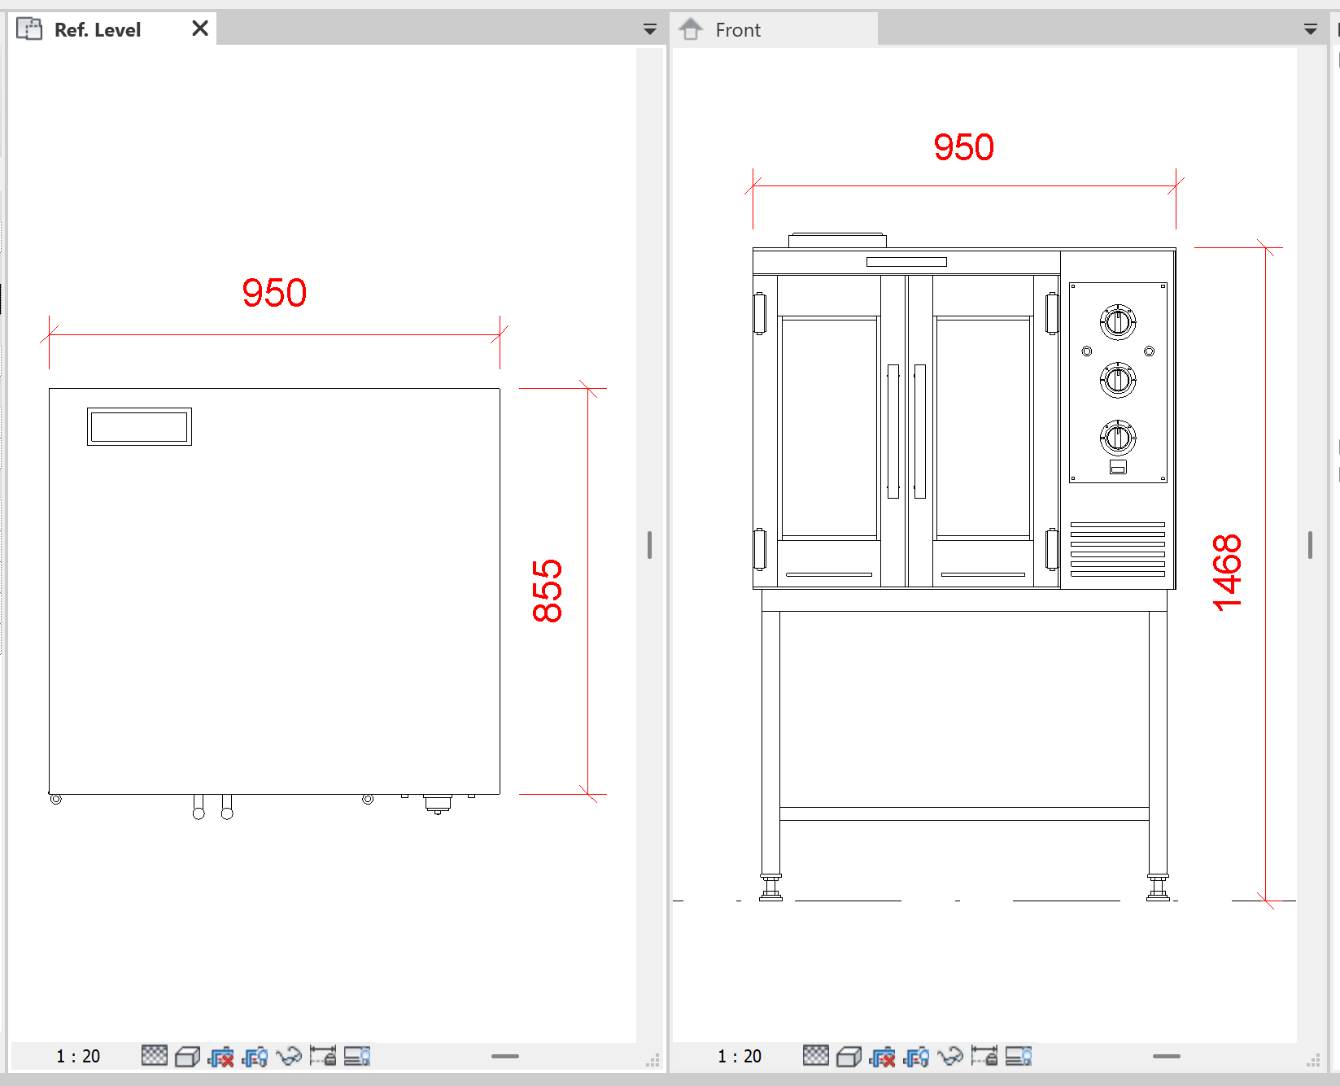Open the 1 : 20 scale in Front view
The height and width of the screenshot is (1086, 1340).
[x=740, y=1056]
